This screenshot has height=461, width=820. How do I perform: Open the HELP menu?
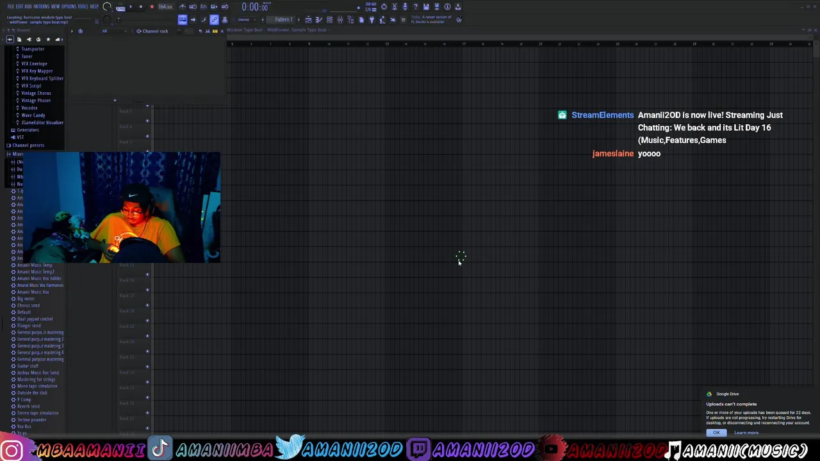click(x=94, y=6)
